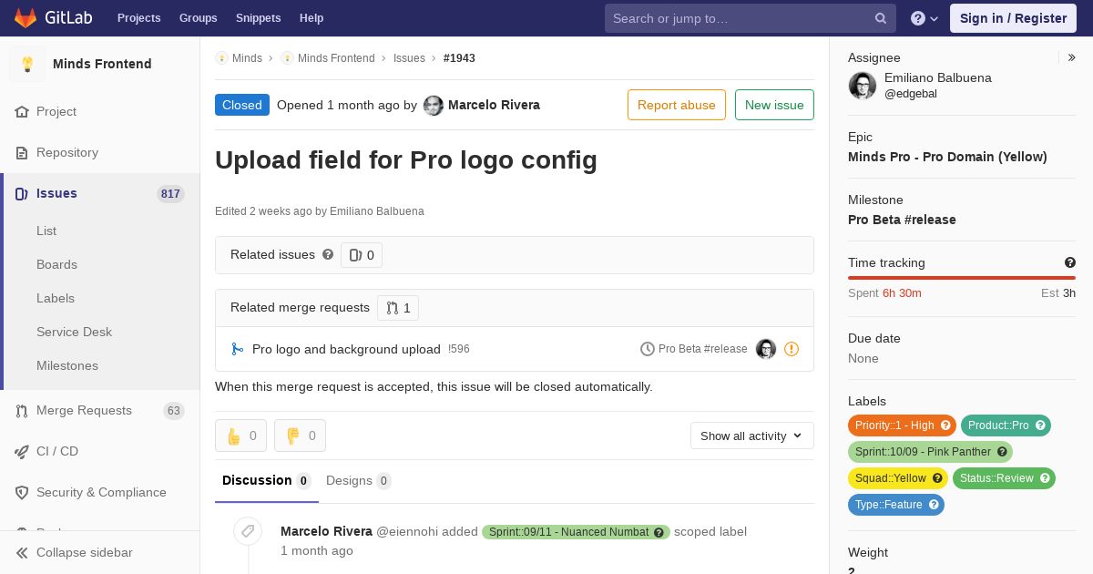Click the label tag icon on activity entry

coord(248,531)
